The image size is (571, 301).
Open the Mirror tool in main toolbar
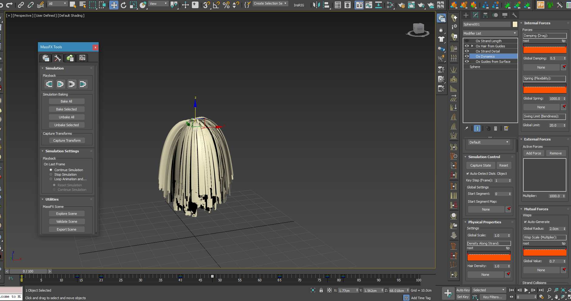pos(316,5)
